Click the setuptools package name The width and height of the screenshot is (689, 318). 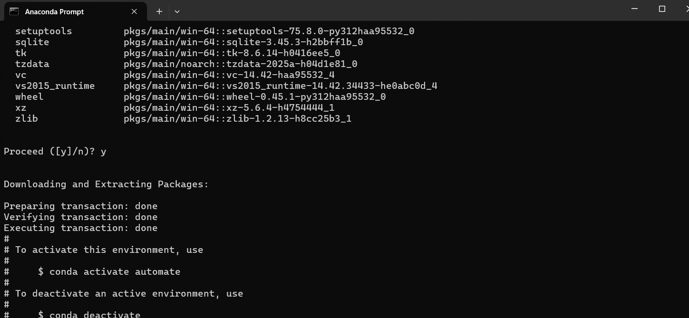point(44,31)
